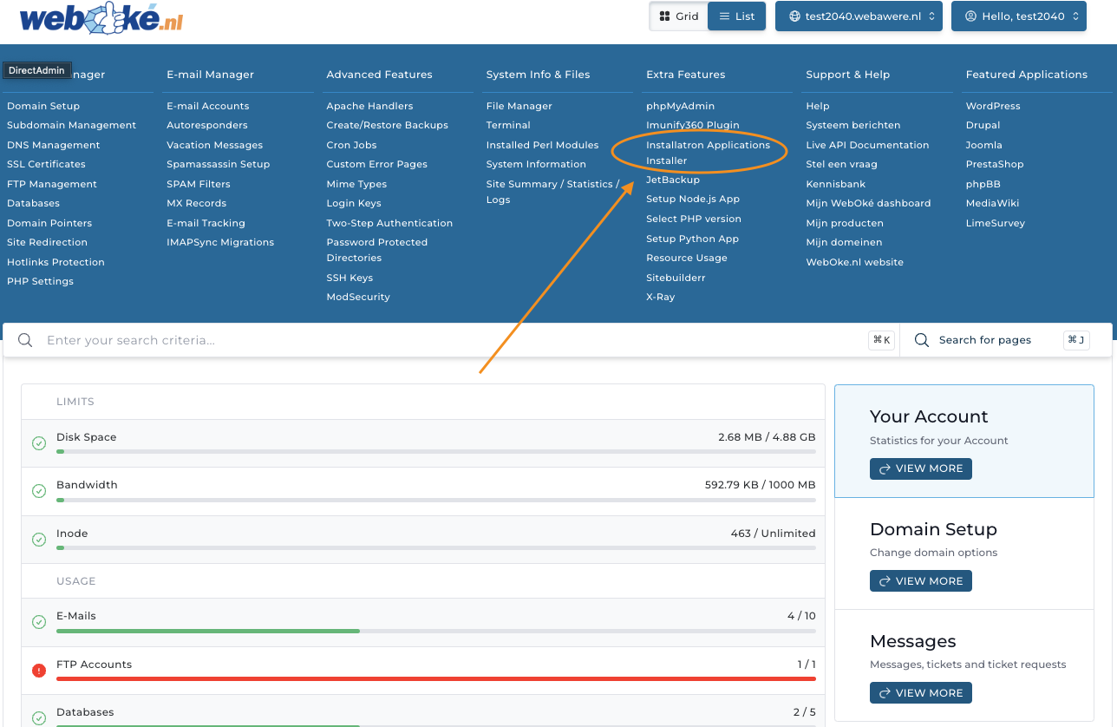The height and width of the screenshot is (727, 1117).
Task: Launch Joomla featured application
Action: [984, 145]
